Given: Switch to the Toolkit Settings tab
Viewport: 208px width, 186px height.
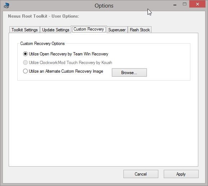Looking at the screenshot, I should tap(24, 30).
